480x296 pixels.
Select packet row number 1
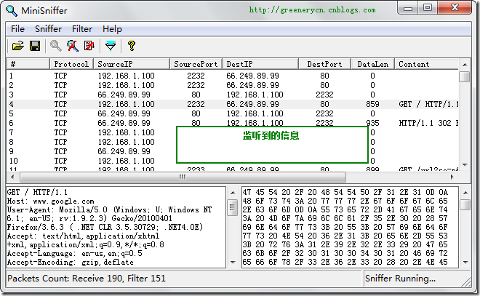(x=233, y=76)
